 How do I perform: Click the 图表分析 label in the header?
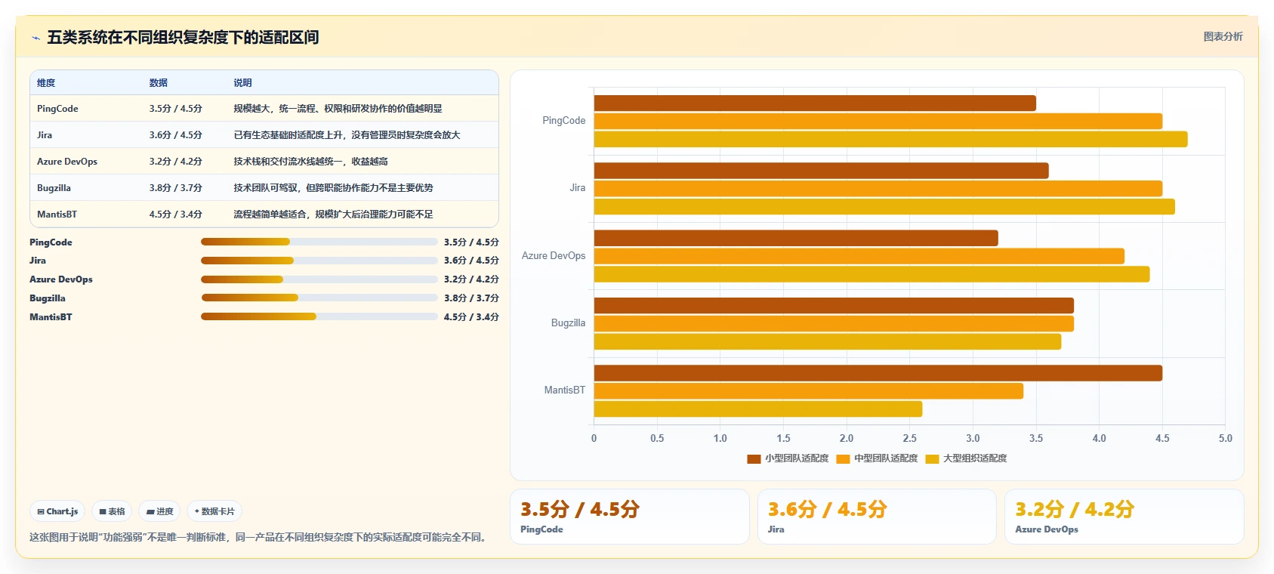coord(1223,36)
